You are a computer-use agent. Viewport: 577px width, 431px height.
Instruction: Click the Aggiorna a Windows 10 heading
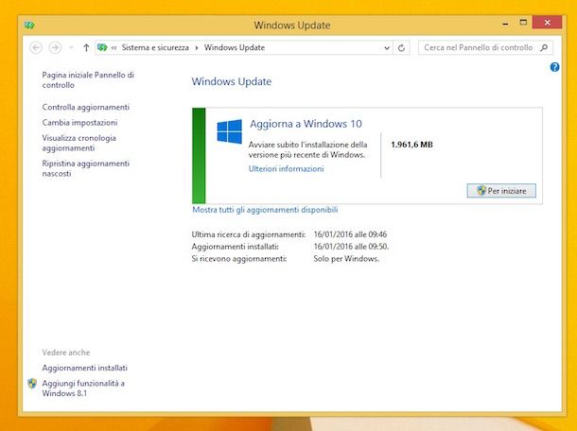click(306, 124)
